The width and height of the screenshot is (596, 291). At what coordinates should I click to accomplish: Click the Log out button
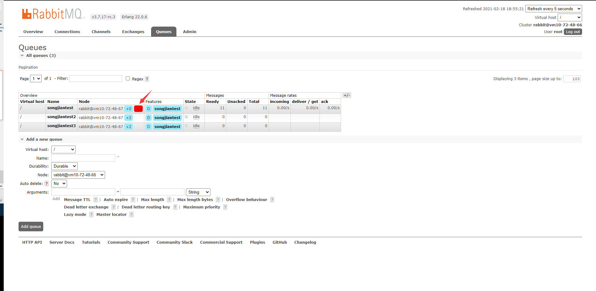[x=573, y=32]
